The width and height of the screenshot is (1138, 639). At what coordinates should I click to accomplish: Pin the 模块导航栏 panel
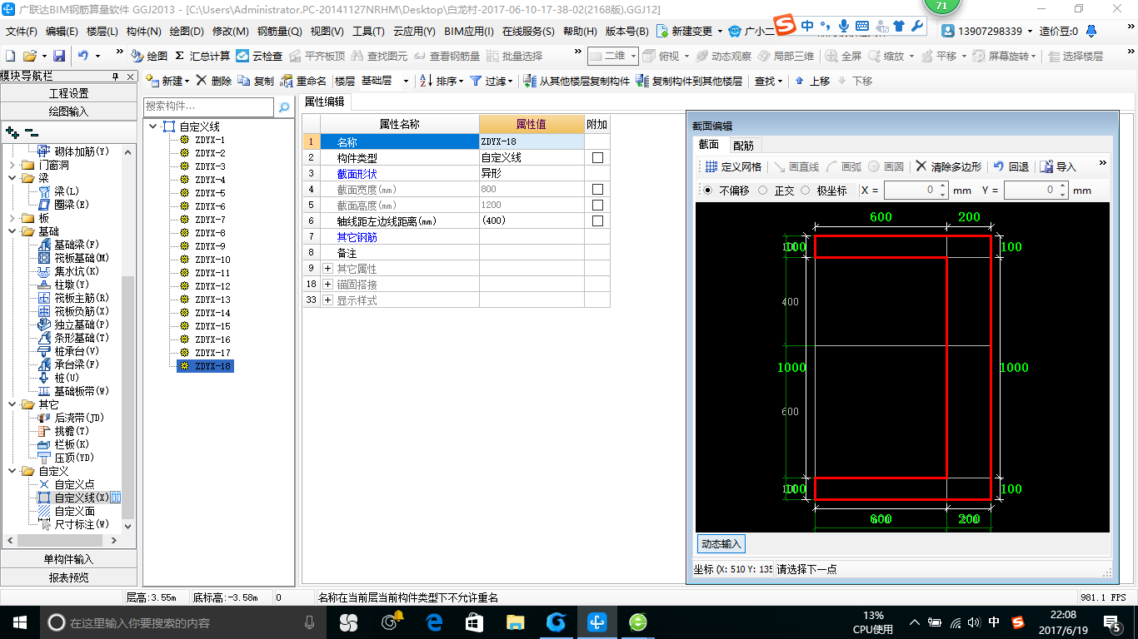pyautogui.click(x=116, y=76)
